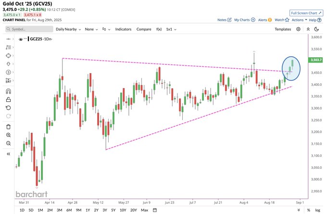Screen dimensions: 327x214
Task: Select the crosshair line drawing tool
Action: pos(8,39)
